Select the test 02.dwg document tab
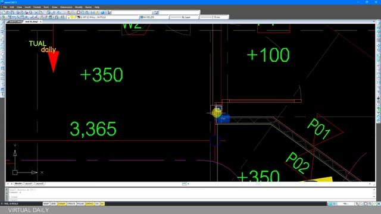Screen dimensions: 381x214 pyautogui.click(x=32, y=21)
